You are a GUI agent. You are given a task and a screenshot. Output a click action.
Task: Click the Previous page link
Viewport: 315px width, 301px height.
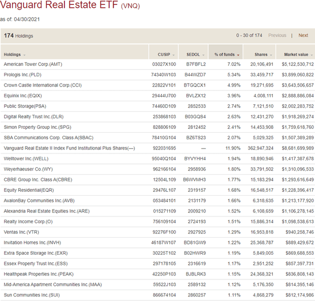(277, 35)
